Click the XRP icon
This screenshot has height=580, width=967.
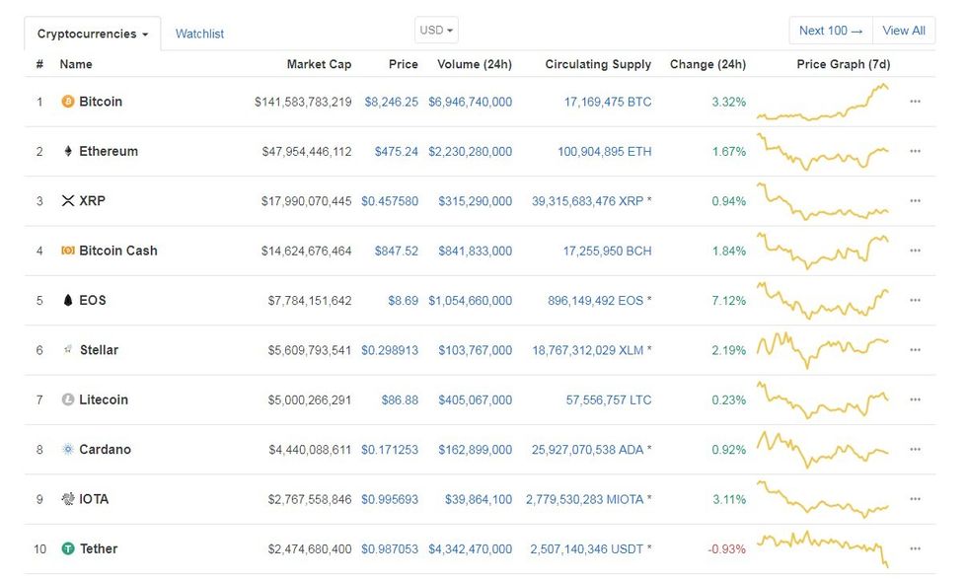coord(66,200)
